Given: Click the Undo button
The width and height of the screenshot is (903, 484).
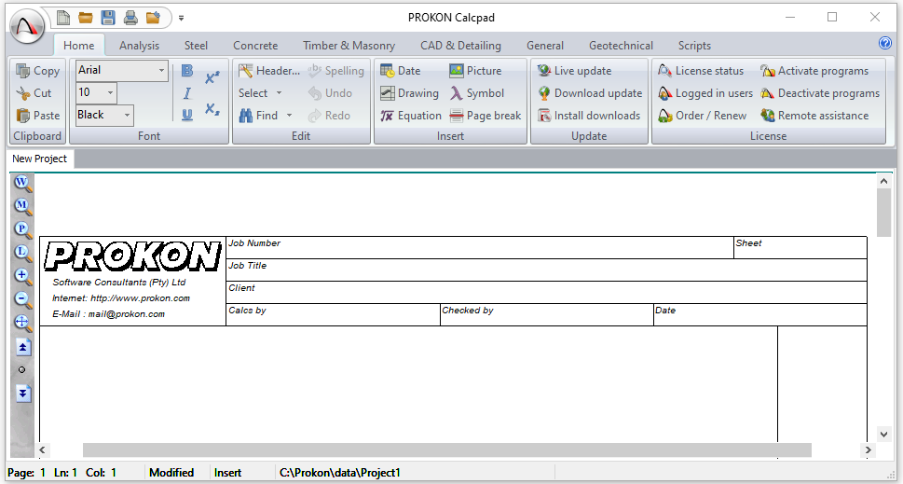Looking at the screenshot, I should [x=330, y=92].
